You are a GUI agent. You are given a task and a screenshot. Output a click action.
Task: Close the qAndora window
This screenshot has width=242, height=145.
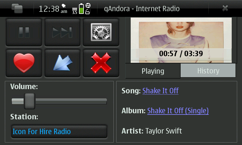point(225,8)
